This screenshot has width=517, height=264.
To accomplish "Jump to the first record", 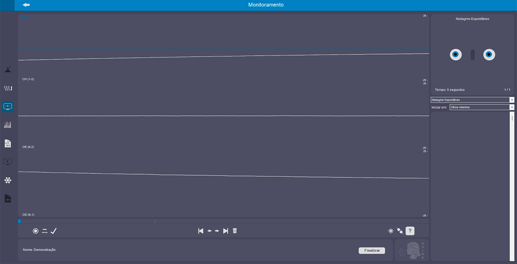I will coord(201,231).
